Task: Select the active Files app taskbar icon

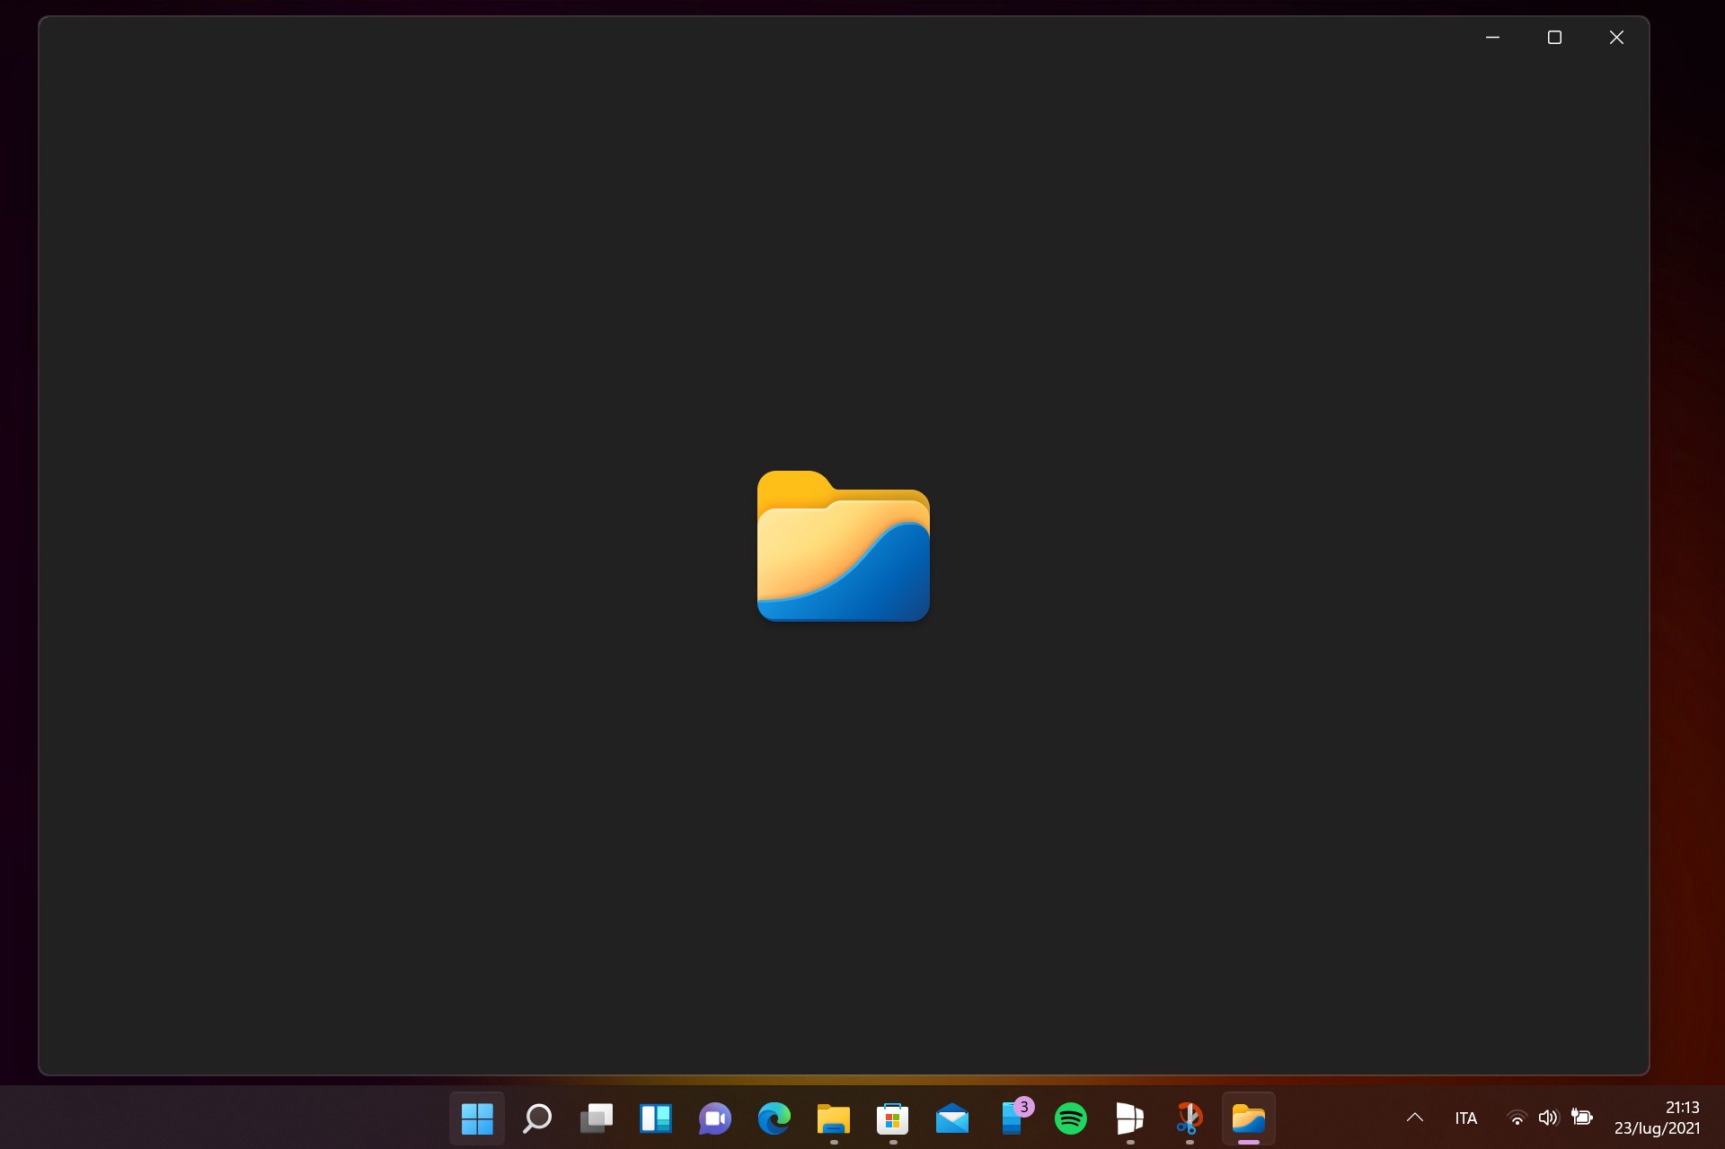Action: (1248, 1118)
